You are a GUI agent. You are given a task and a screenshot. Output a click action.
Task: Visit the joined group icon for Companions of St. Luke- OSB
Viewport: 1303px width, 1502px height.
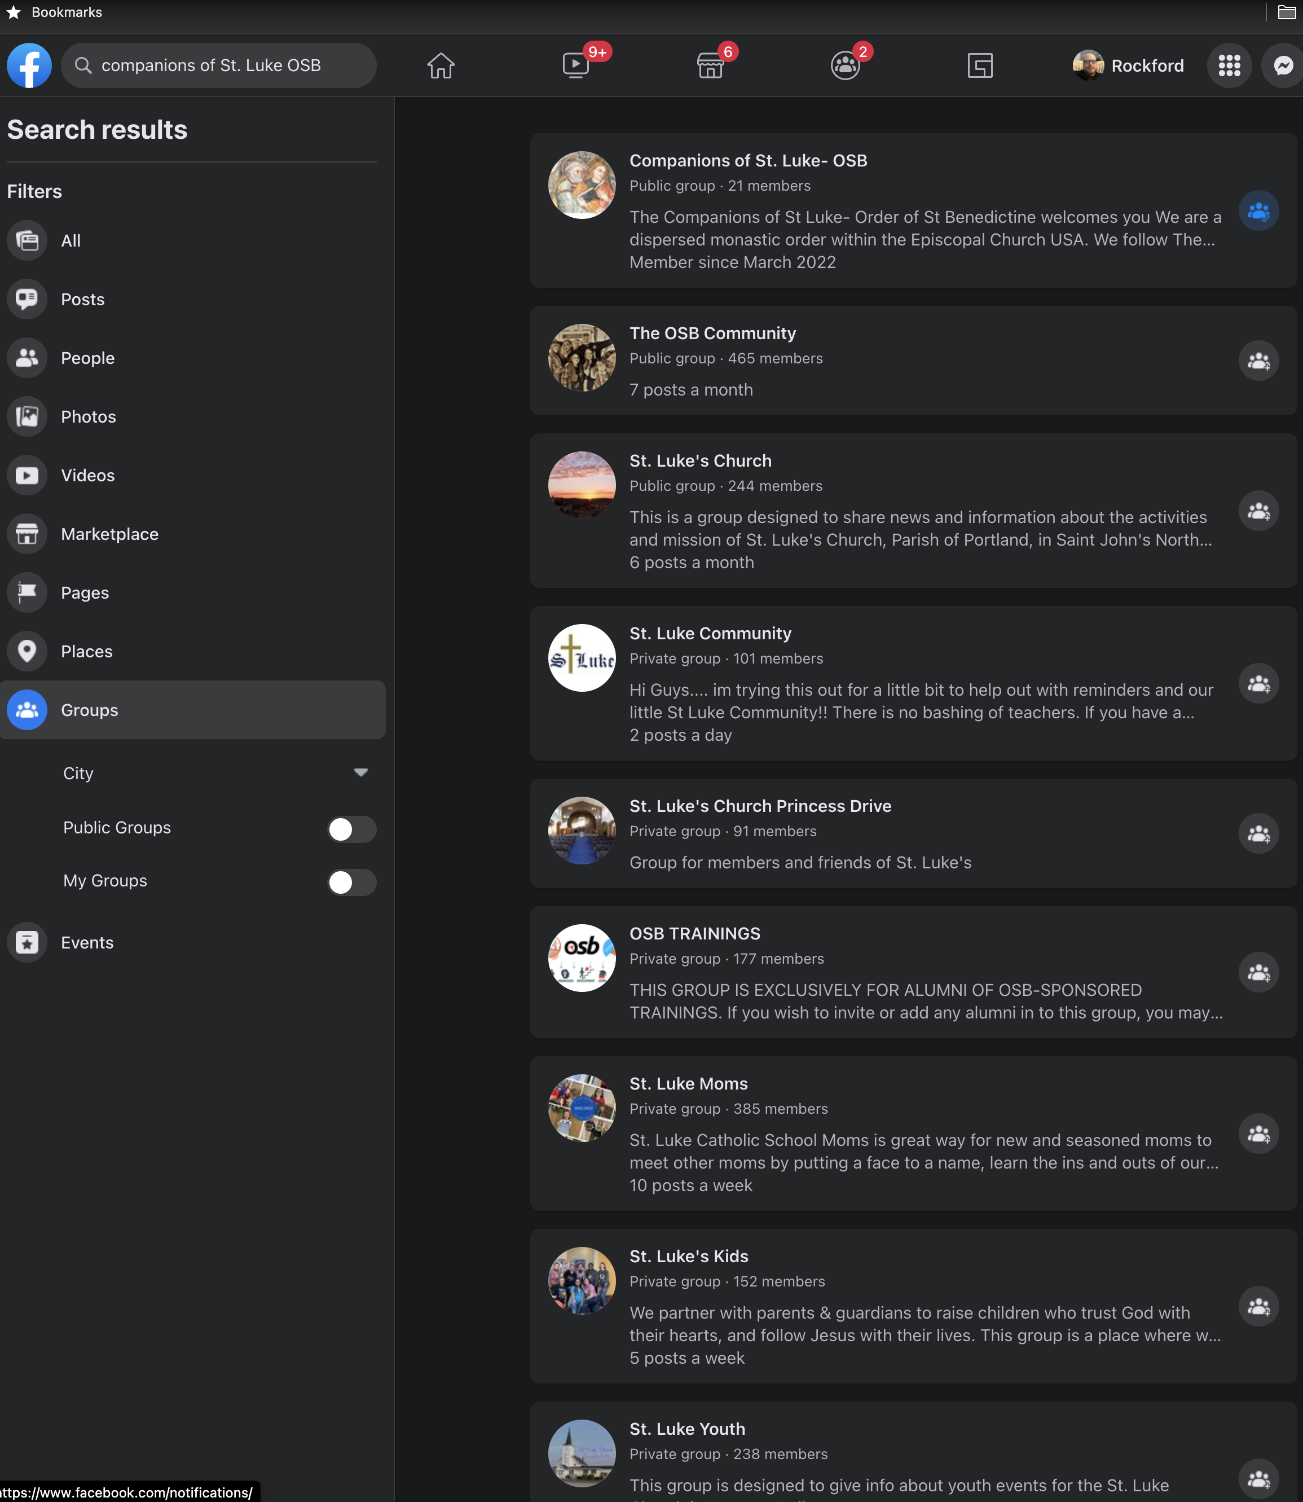click(1258, 211)
